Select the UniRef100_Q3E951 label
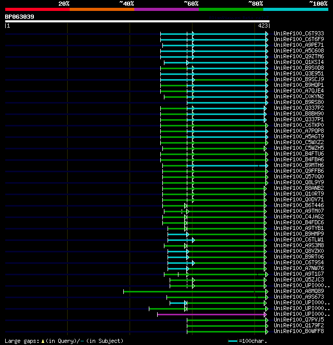 (299, 73)
